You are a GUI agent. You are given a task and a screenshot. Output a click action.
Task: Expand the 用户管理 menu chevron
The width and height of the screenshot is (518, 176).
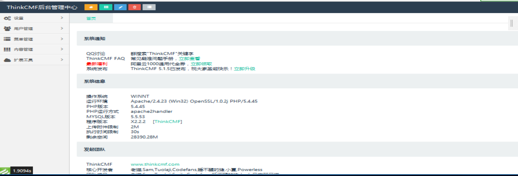(62, 29)
